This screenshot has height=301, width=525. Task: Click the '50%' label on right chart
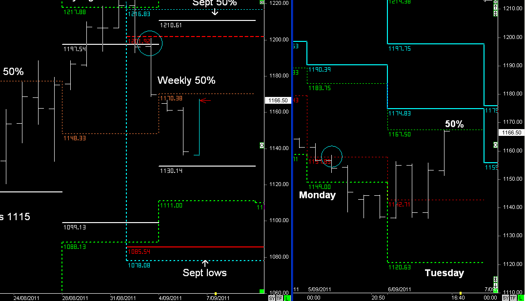pos(454,124)
